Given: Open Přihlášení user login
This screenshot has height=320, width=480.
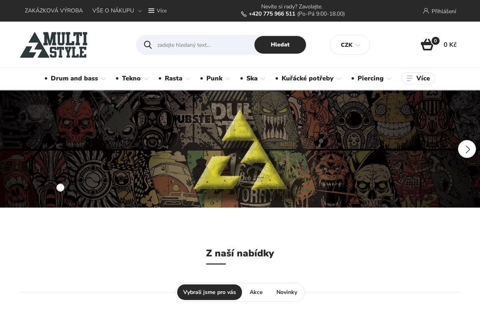Looking at the screenshot, I should (x=440, y=11).
